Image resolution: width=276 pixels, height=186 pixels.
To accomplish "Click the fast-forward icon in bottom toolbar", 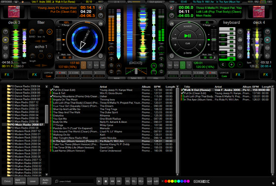I will (x=119, y=181).
